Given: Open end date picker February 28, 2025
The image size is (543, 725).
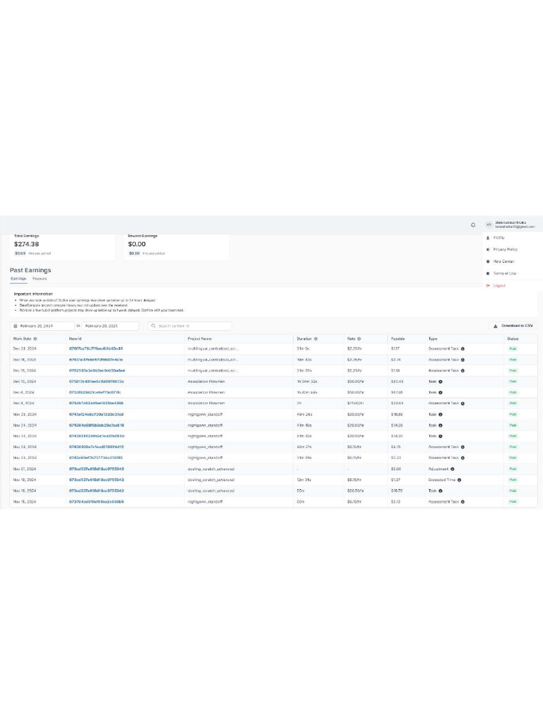Looking at the screenshot, I should [x=112, y=326].
